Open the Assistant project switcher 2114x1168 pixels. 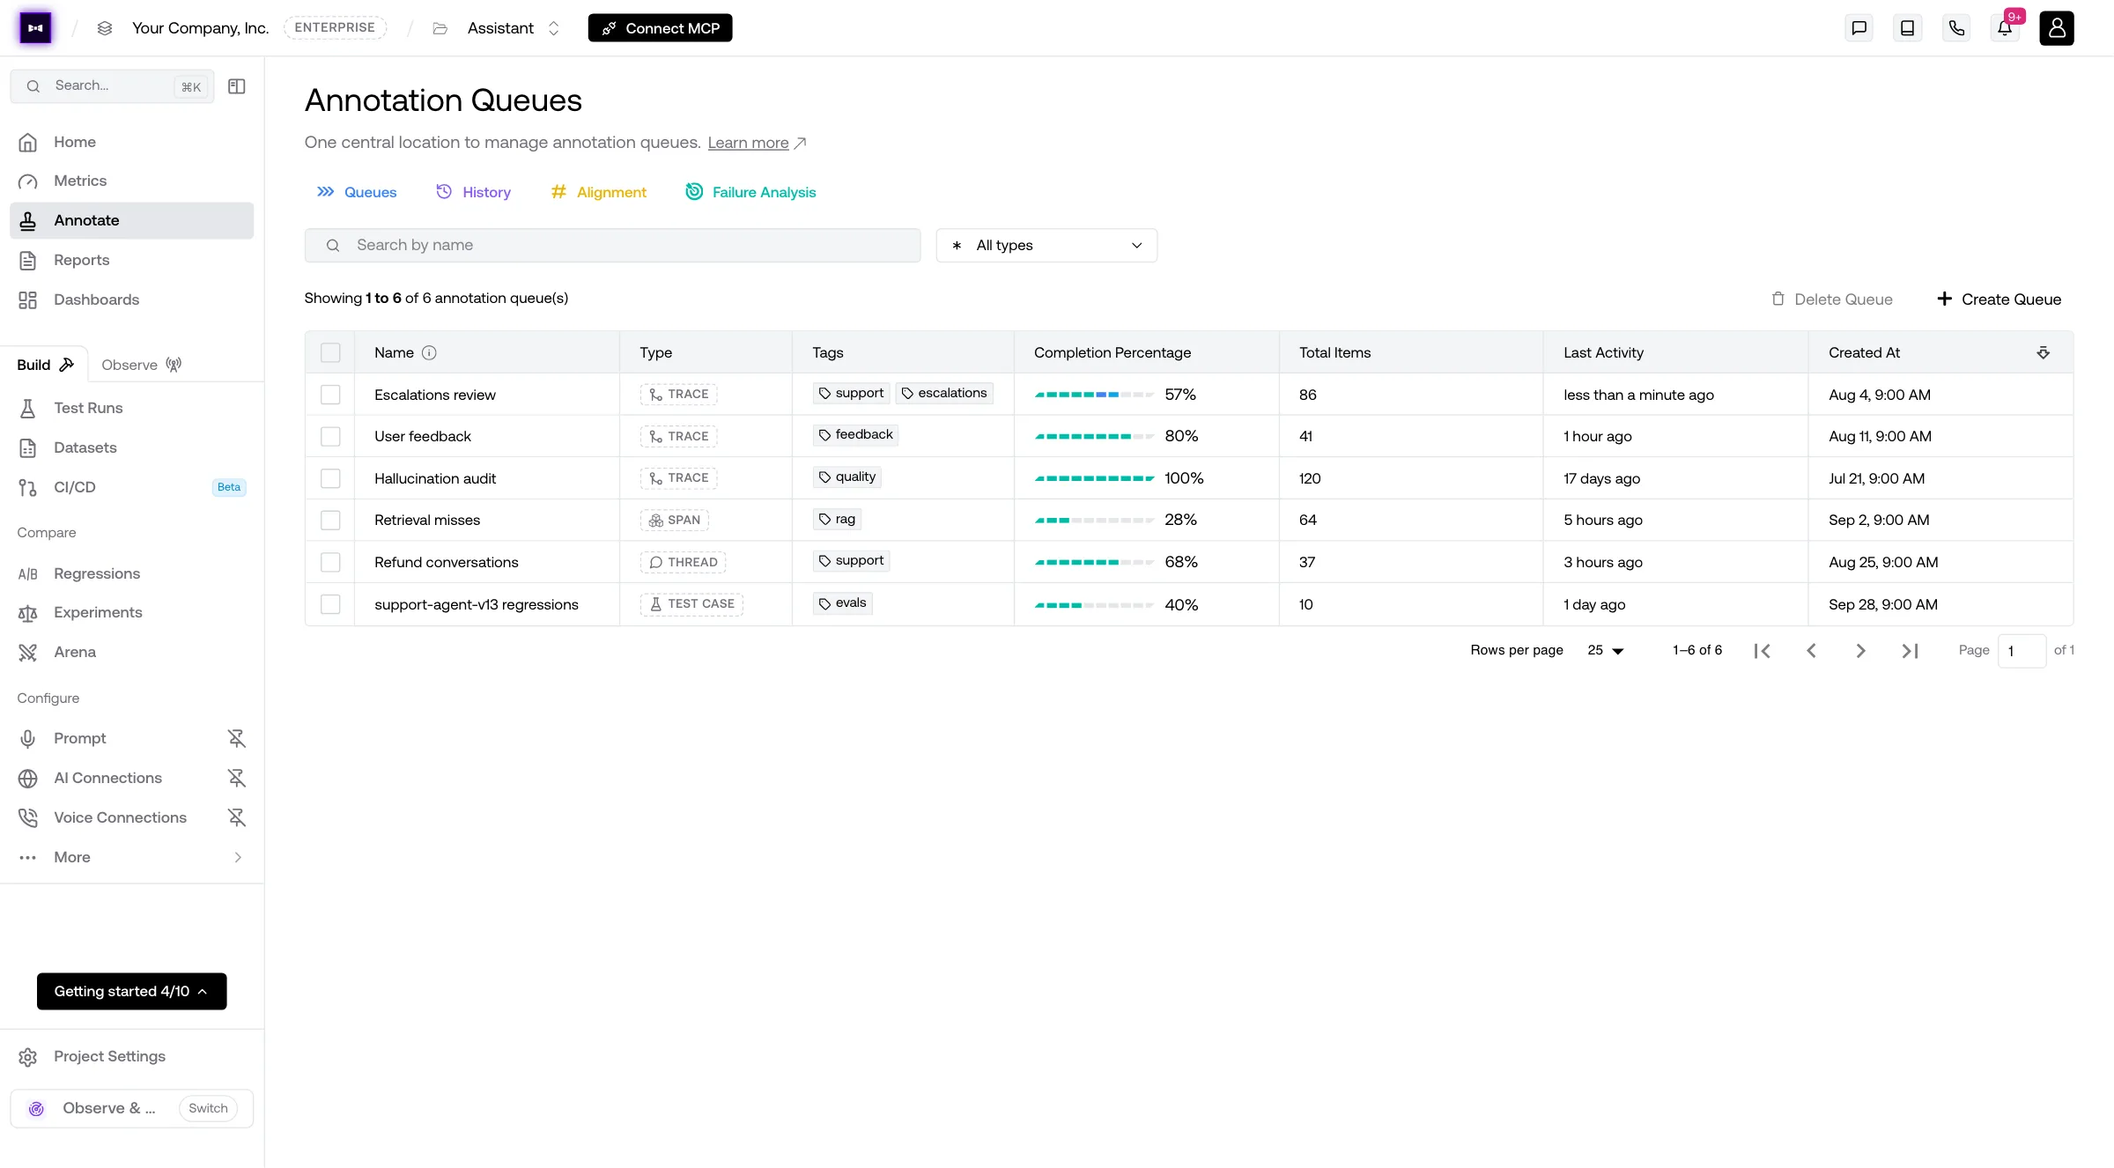(x=514, y=28)
